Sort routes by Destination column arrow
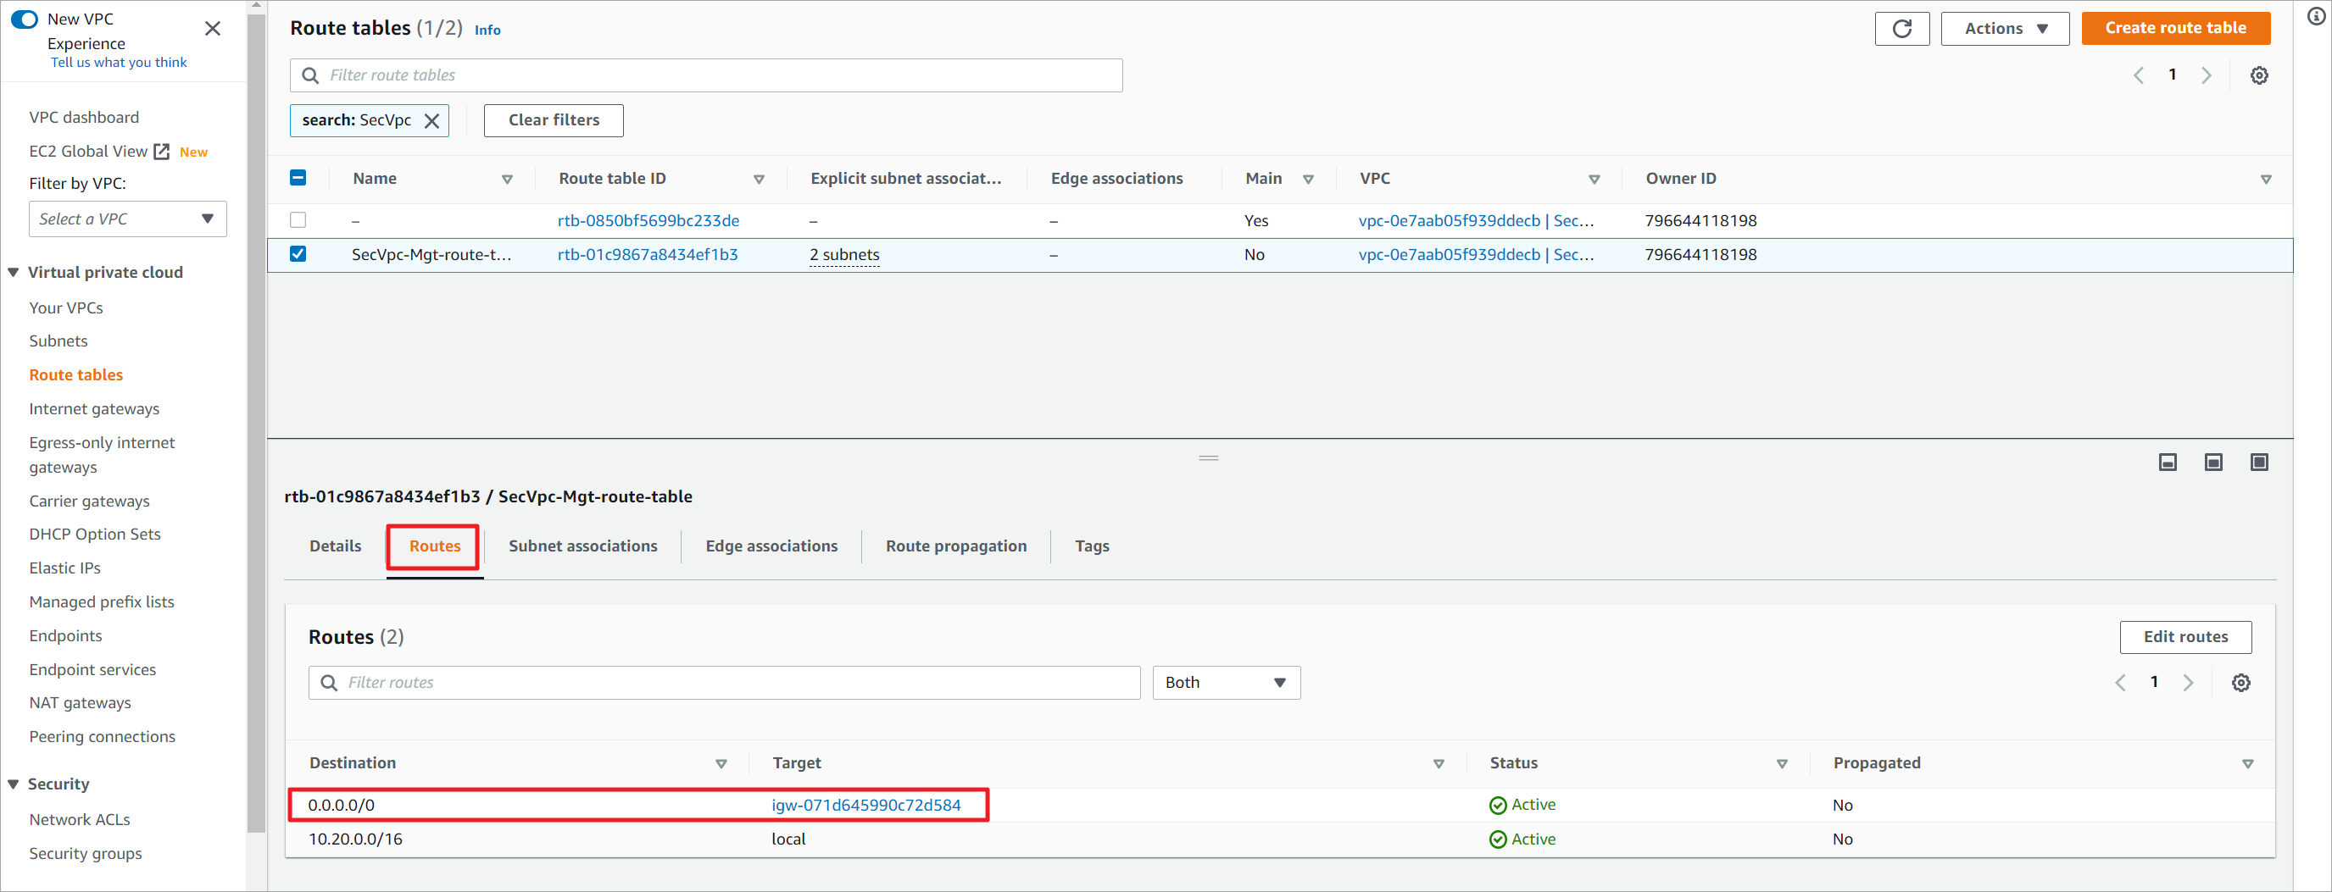The height and width of the screenshot is (892, 2332). pos(721,764)
